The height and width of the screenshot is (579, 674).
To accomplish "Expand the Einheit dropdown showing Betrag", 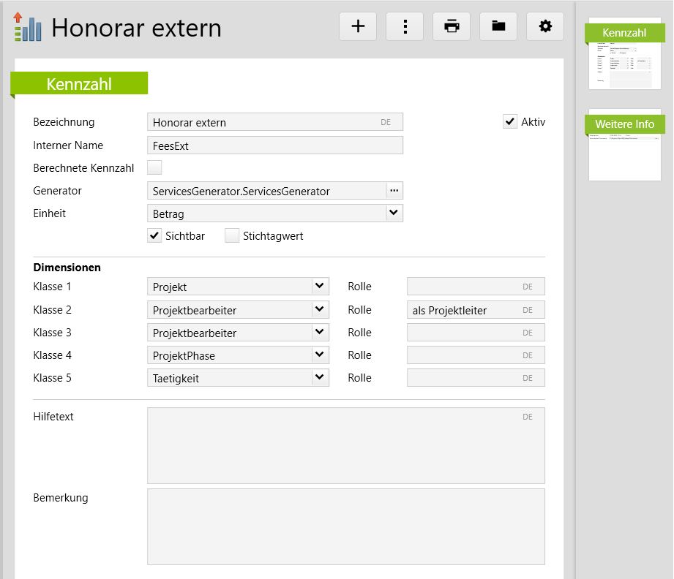I will click(x=394, y=213).
